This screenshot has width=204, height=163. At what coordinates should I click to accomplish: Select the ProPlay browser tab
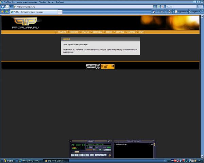(x=34, y=12)
